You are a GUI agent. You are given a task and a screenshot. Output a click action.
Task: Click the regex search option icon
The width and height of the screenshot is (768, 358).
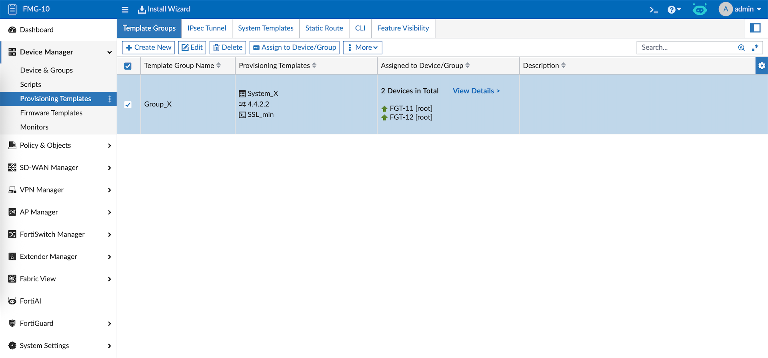[x=755, y=48]
